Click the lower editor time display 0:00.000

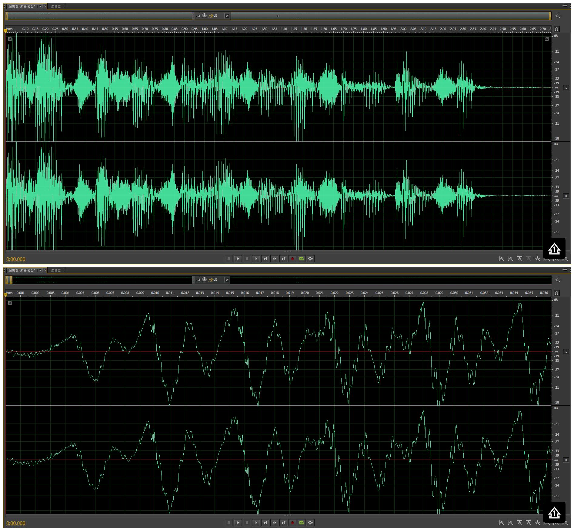16,523
